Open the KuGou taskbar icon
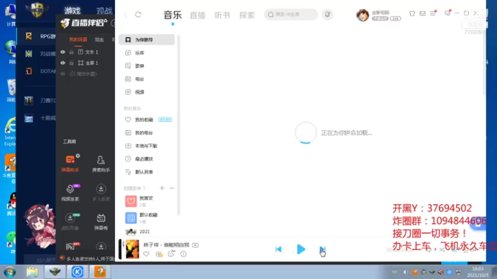This screenshot has height=279, width=497. (77, 272)
